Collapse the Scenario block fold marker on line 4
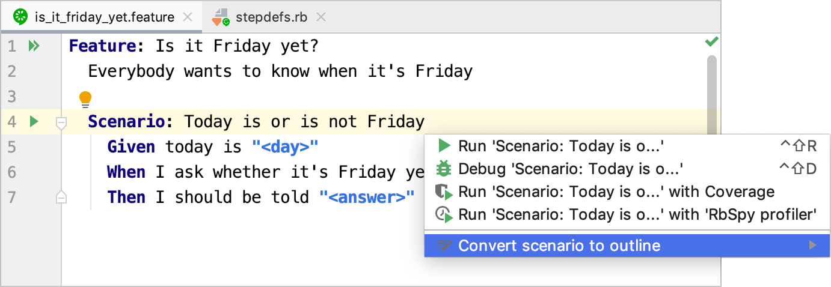Image resolution: width=831 pixels, height=287 pixels. [61, 123]
